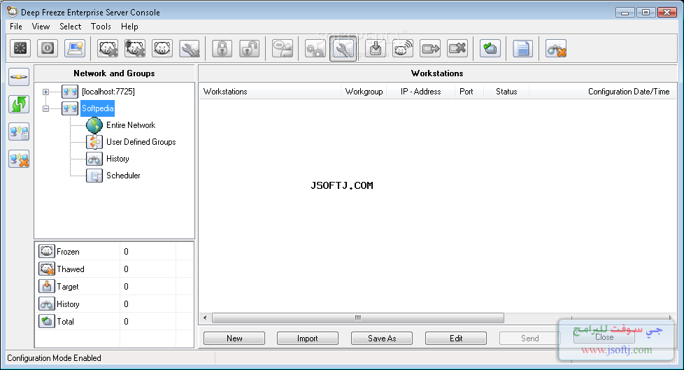This screenshot has width=684, height=370.
Task: Click the History row in the status summary
Action: [114, 304]
